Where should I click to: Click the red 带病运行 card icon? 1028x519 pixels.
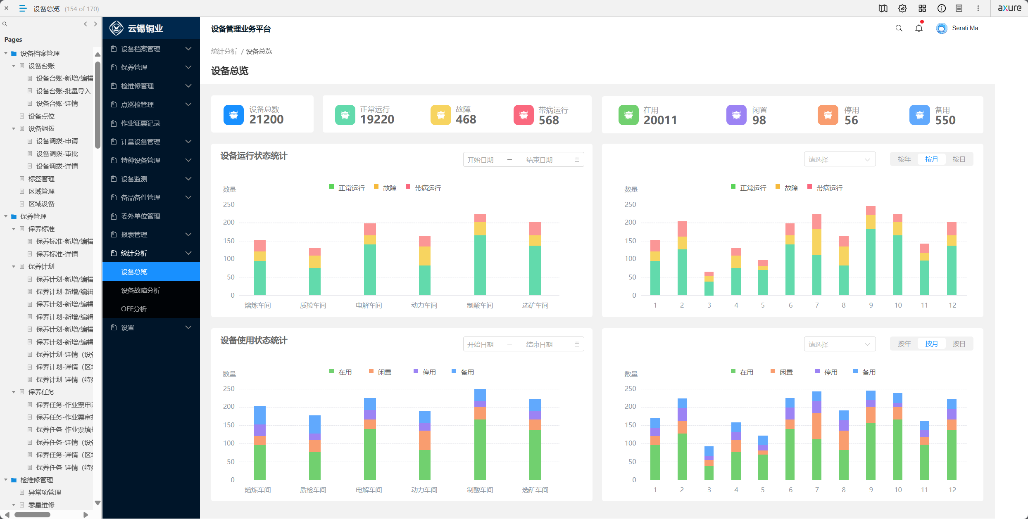click(x=524, y=115)
